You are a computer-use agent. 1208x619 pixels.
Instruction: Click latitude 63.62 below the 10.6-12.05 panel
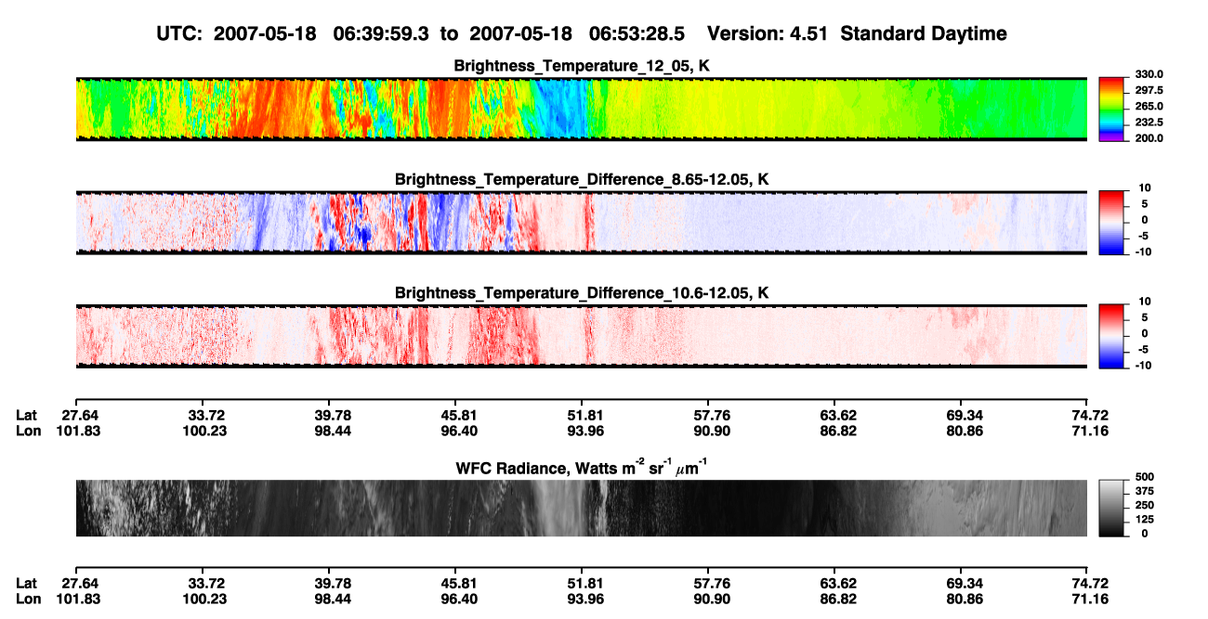[837, 415]
